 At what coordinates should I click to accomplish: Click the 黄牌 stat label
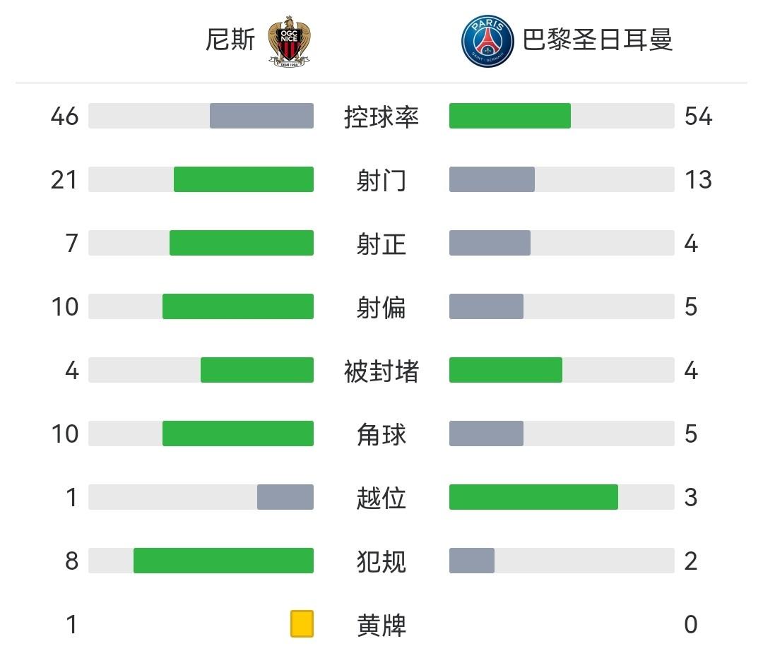click(x=381, y=625)
